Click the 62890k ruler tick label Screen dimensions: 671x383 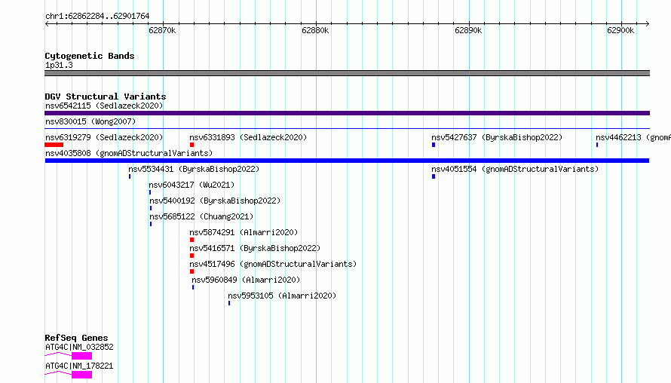(468, 30)
